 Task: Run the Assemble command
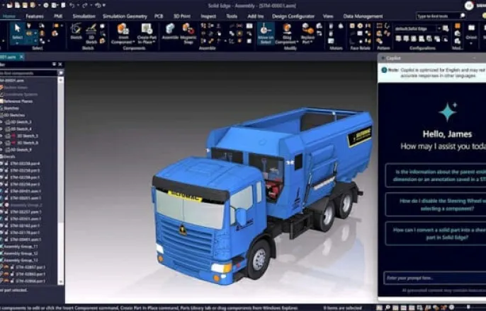170,32
